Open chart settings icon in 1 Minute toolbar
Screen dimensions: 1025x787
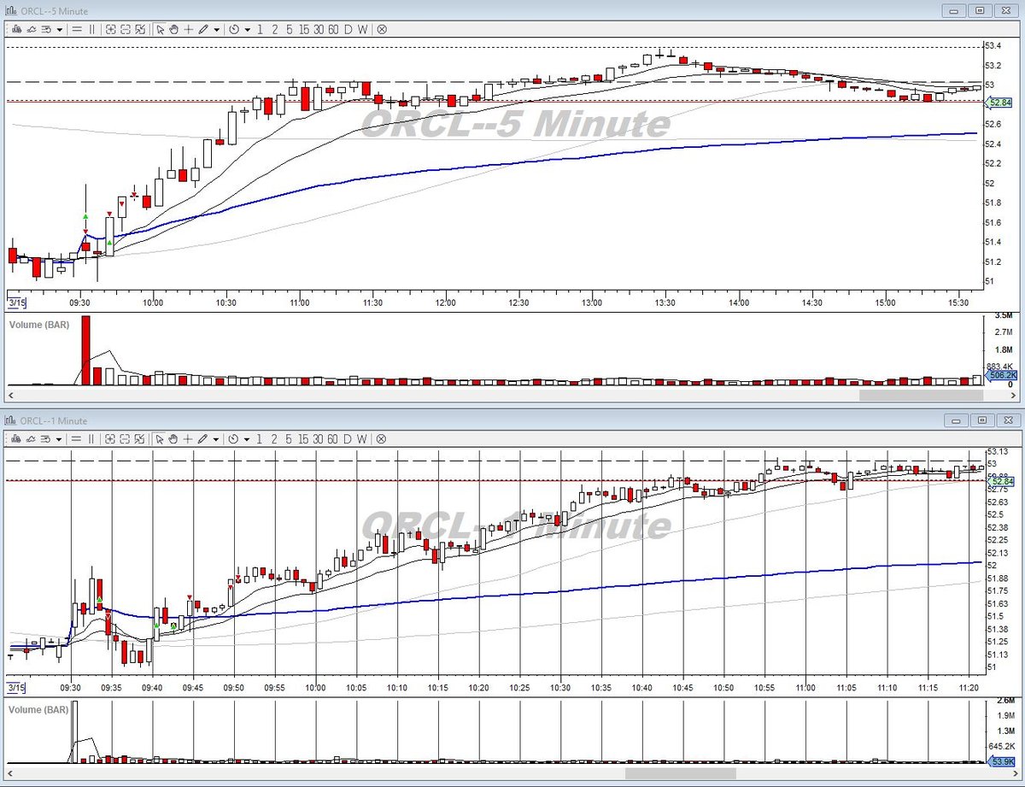46,438
